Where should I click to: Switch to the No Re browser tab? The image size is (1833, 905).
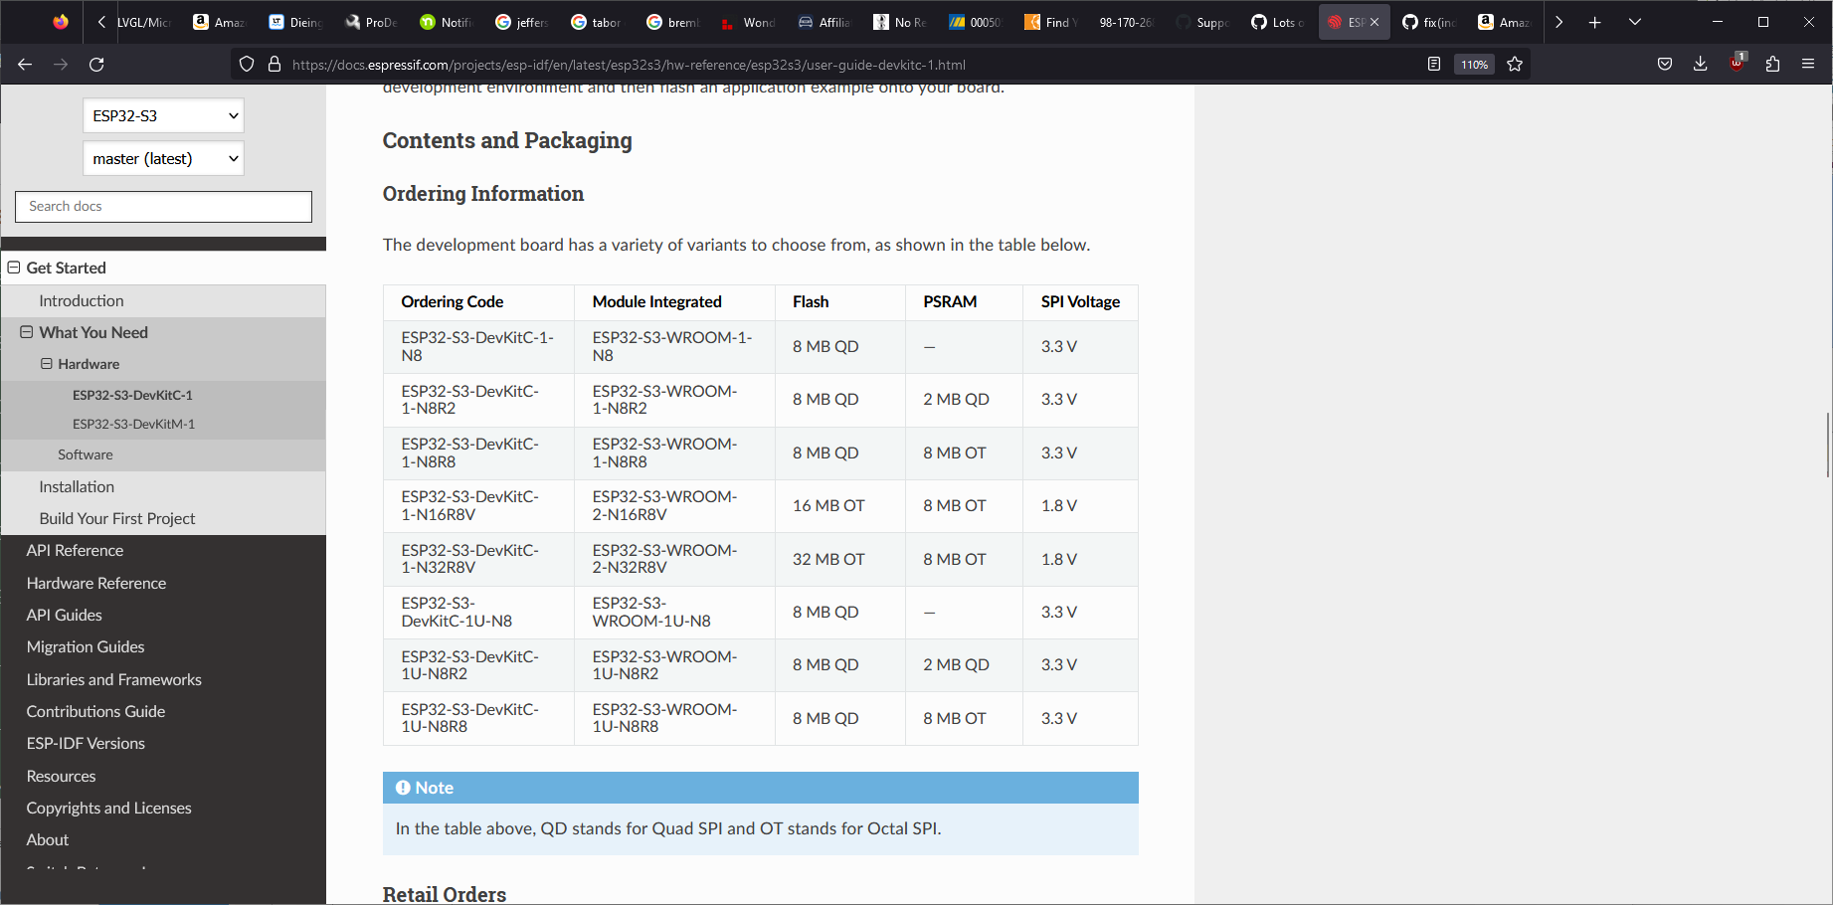(x=901, y=22)
